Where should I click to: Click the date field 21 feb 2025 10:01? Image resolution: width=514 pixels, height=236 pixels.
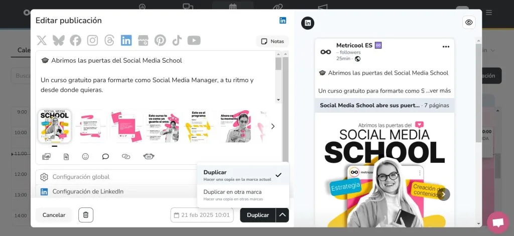coord(202,215)
